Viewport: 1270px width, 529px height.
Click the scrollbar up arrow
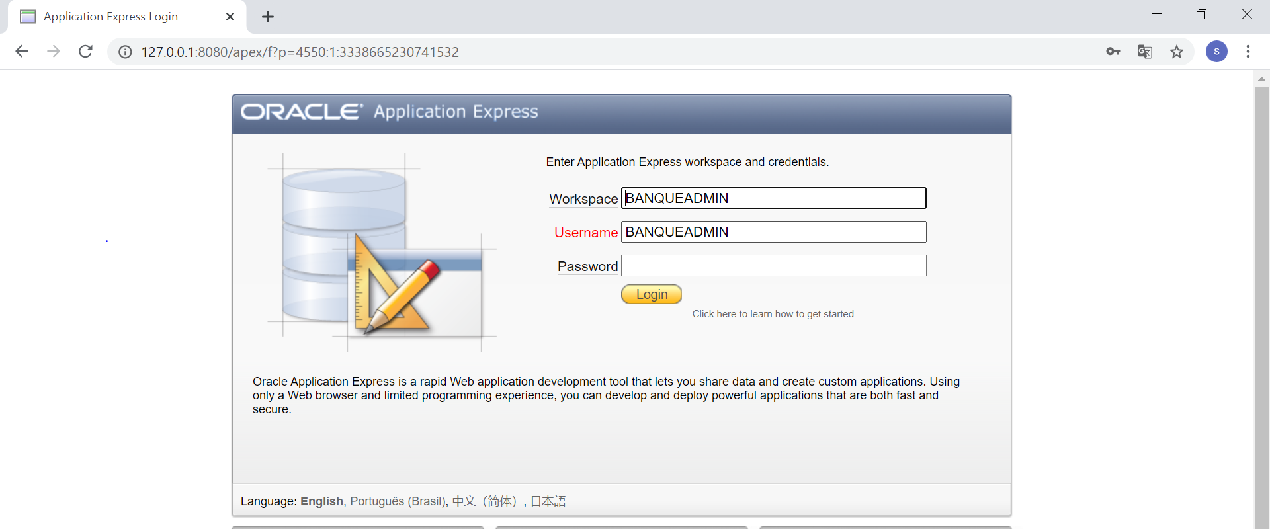1261,78
